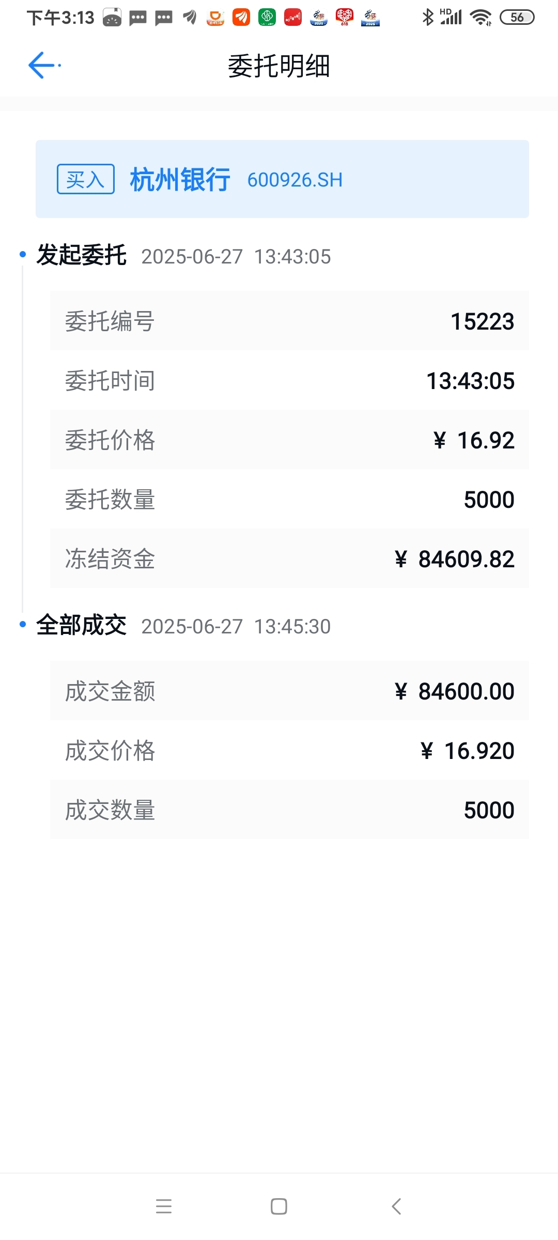Tap the Wi-Fi status icon

pos(481,18)
